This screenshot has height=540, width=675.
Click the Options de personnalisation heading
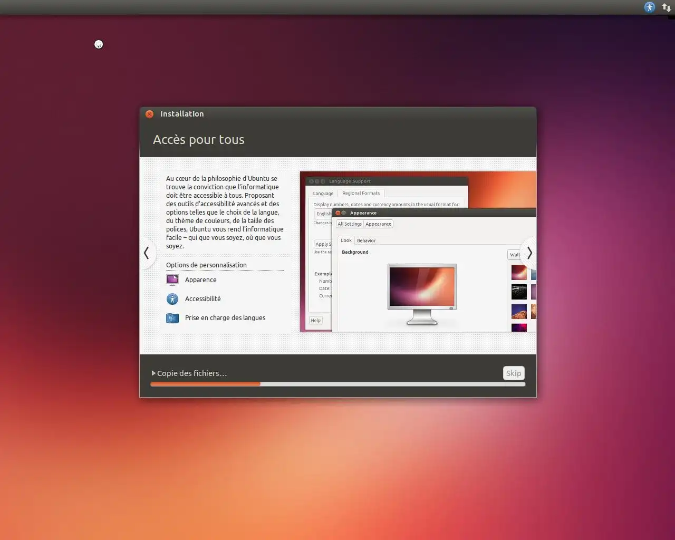click(206, 265)
